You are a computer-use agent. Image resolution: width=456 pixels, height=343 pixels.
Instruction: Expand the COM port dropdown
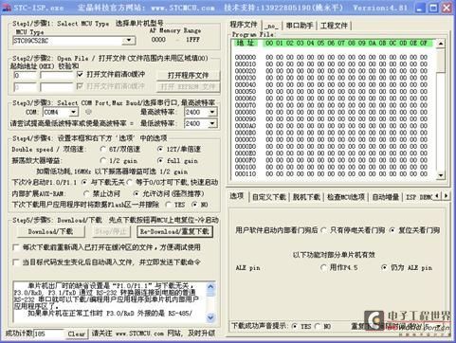[73, 112]
